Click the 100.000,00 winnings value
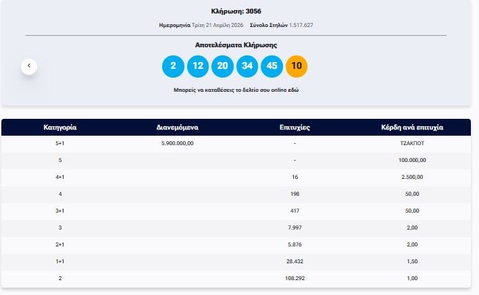The height and width of the screenshot is (295, 479). tap(412, 160)
